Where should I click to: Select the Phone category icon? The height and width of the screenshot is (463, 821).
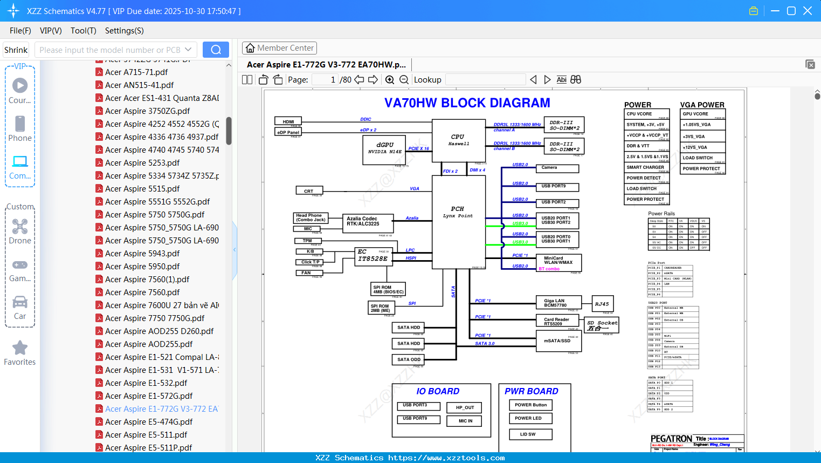tap(20, 124)
